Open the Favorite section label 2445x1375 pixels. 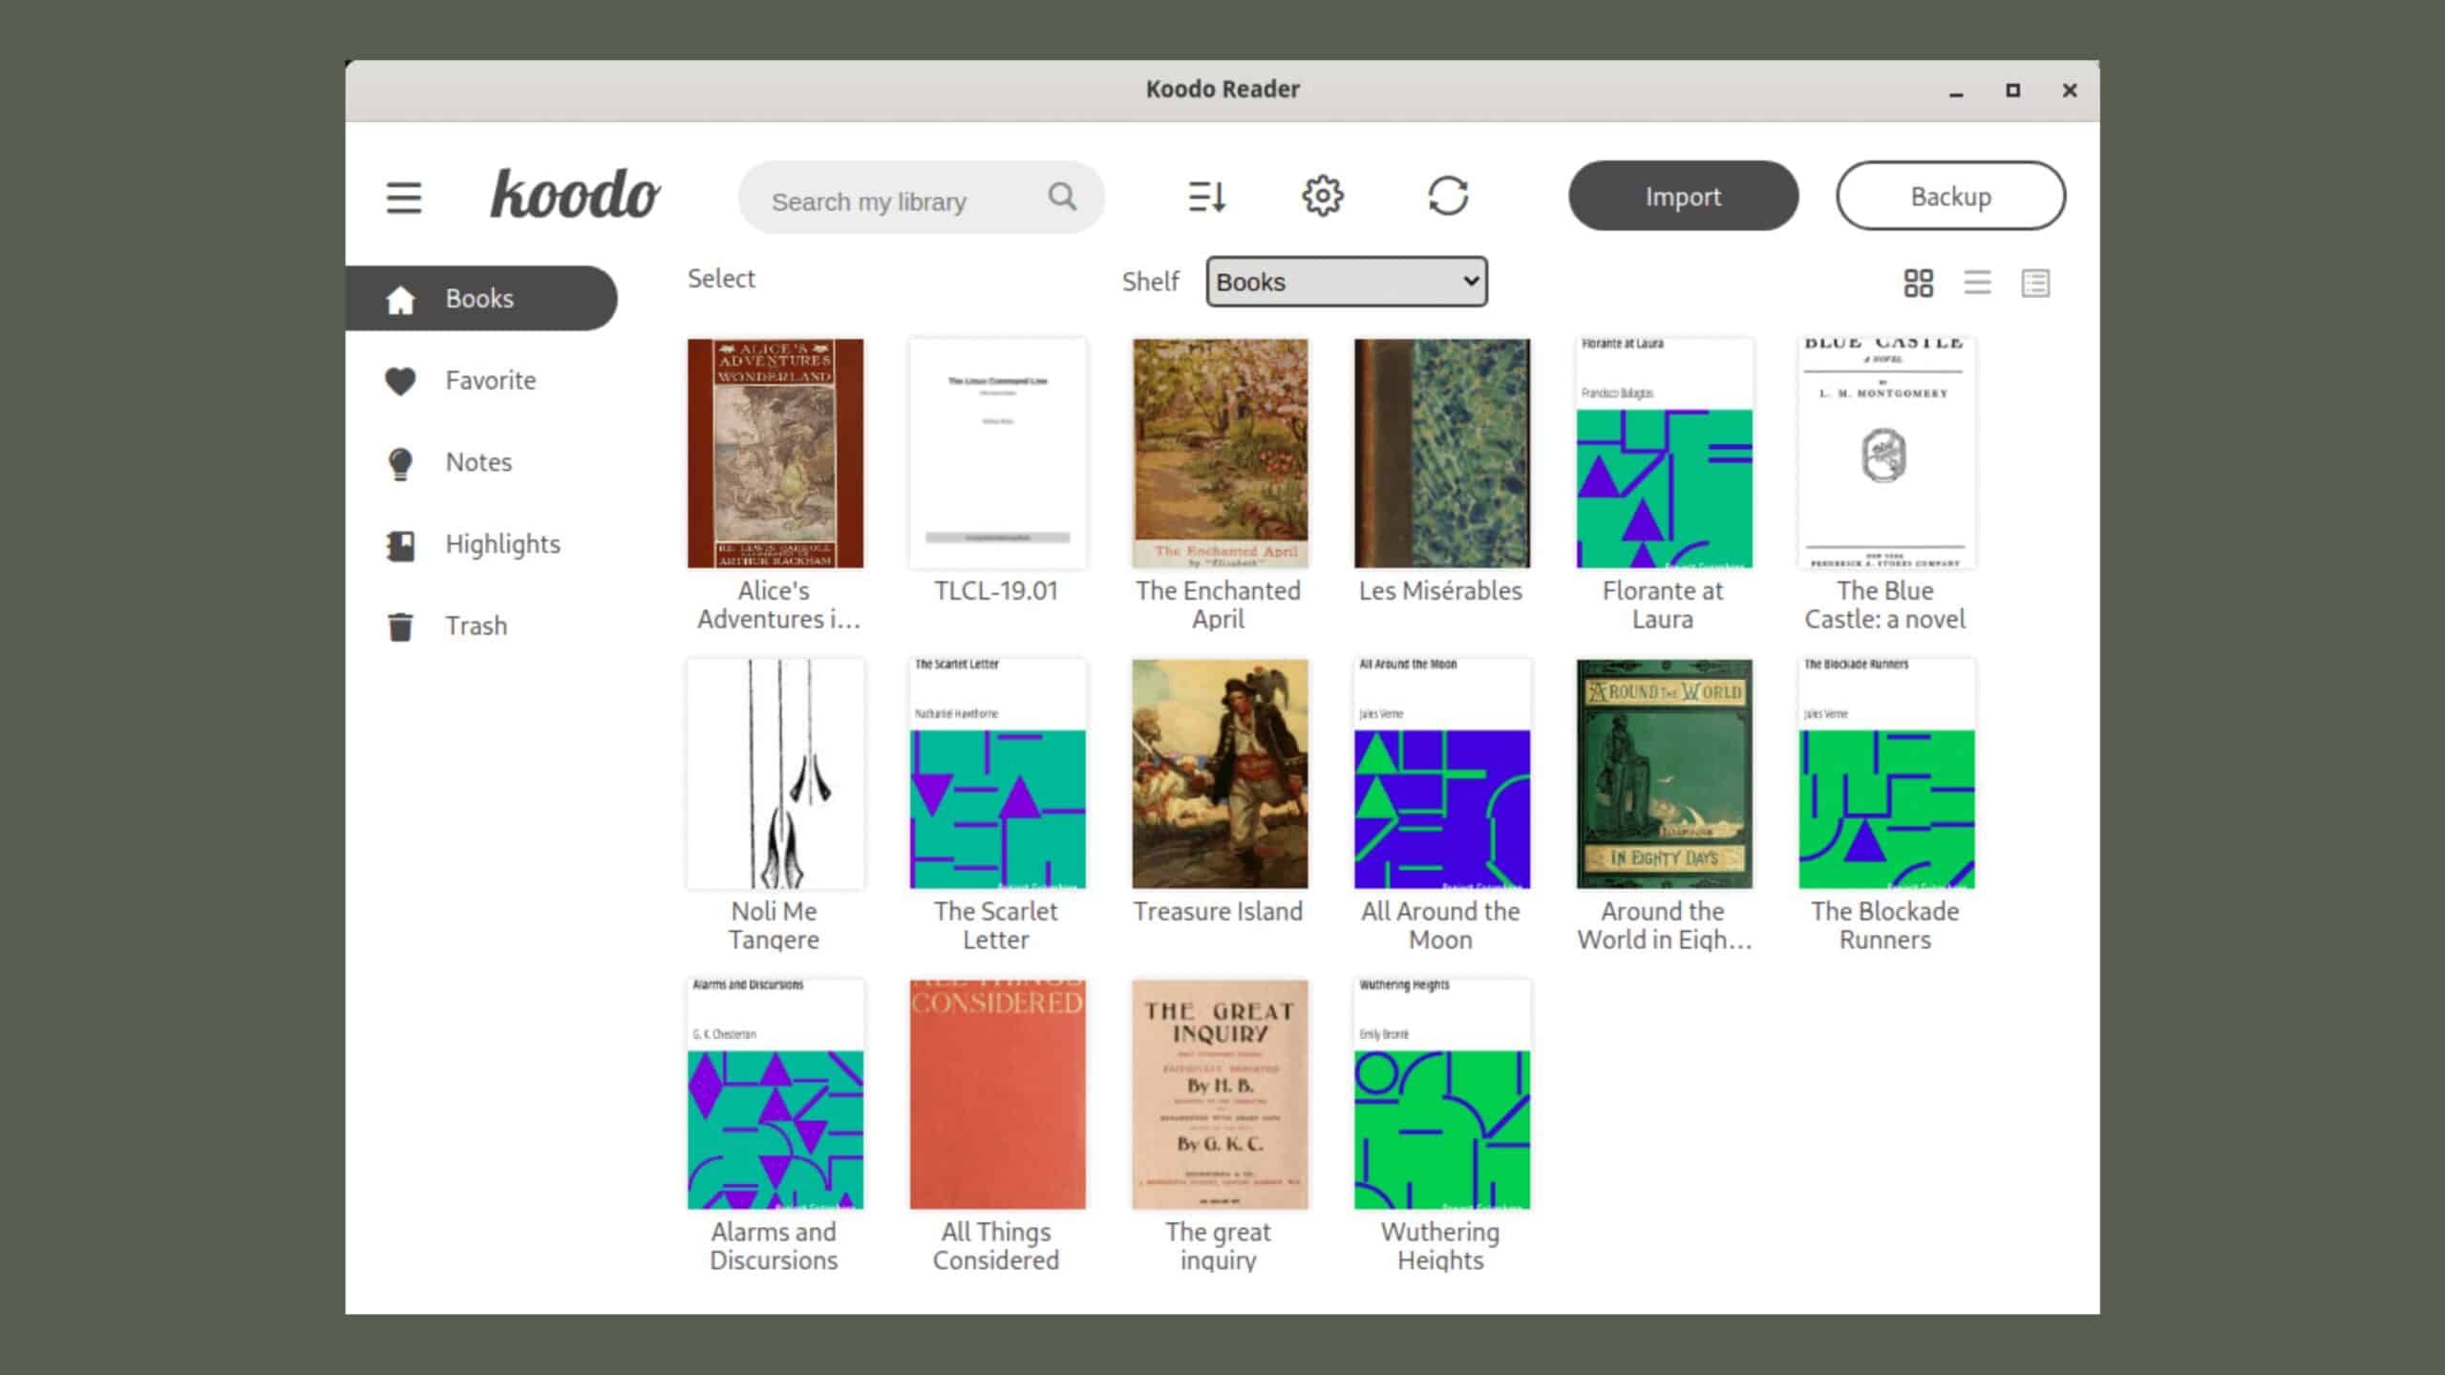coord(491,380)
